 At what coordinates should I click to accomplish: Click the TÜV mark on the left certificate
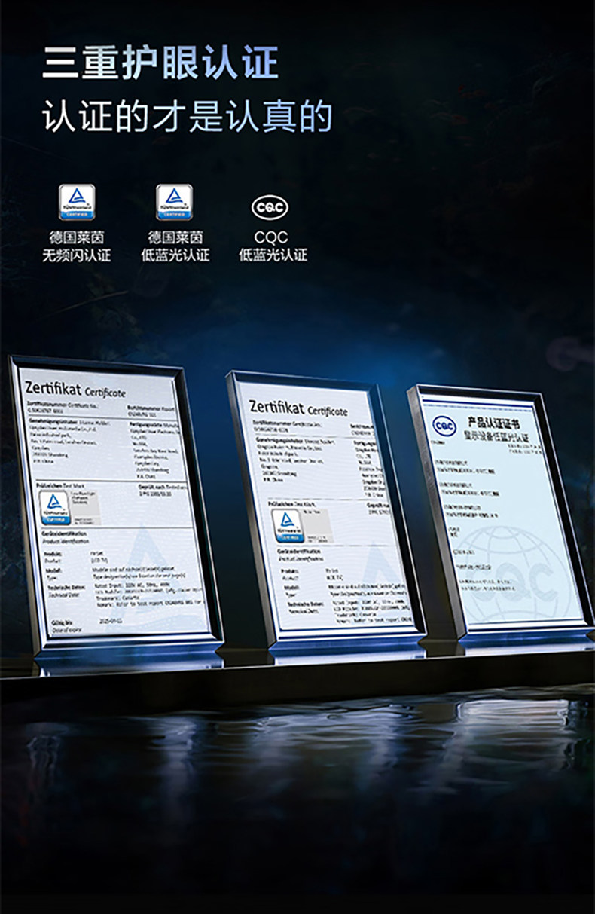coord(54,509)
